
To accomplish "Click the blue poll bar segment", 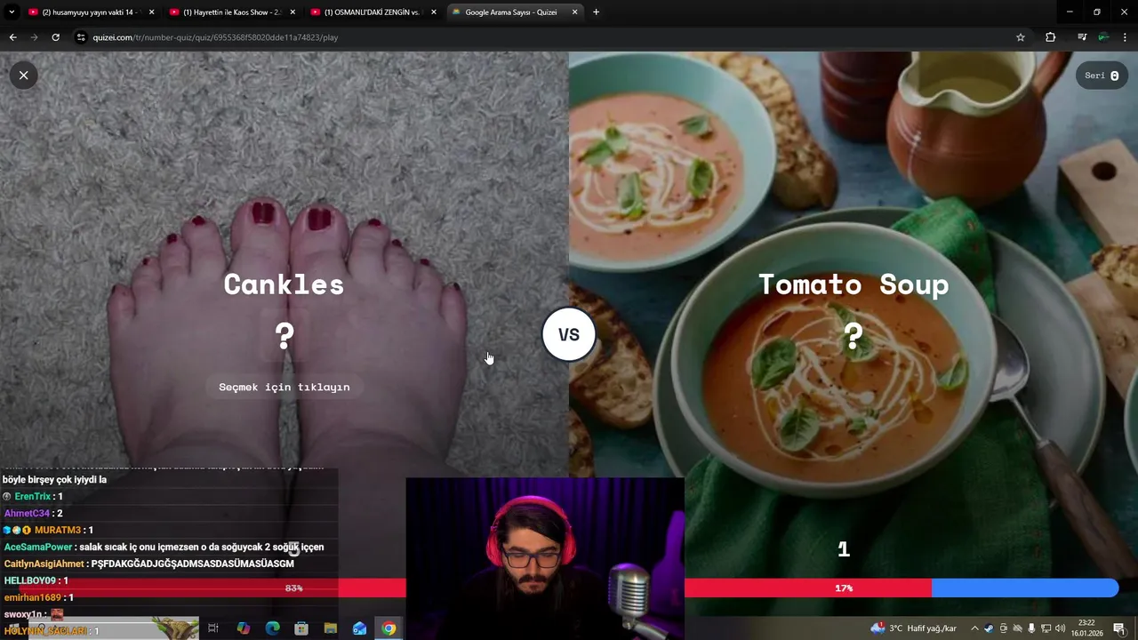I will [1025, 588].
